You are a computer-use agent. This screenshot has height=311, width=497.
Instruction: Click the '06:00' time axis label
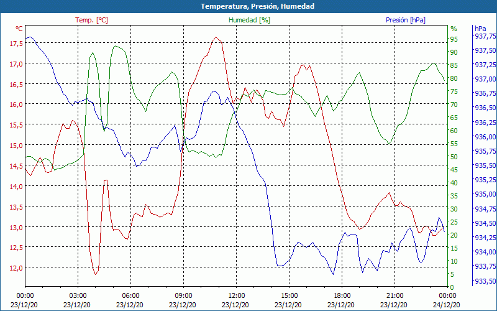point(130,296)
